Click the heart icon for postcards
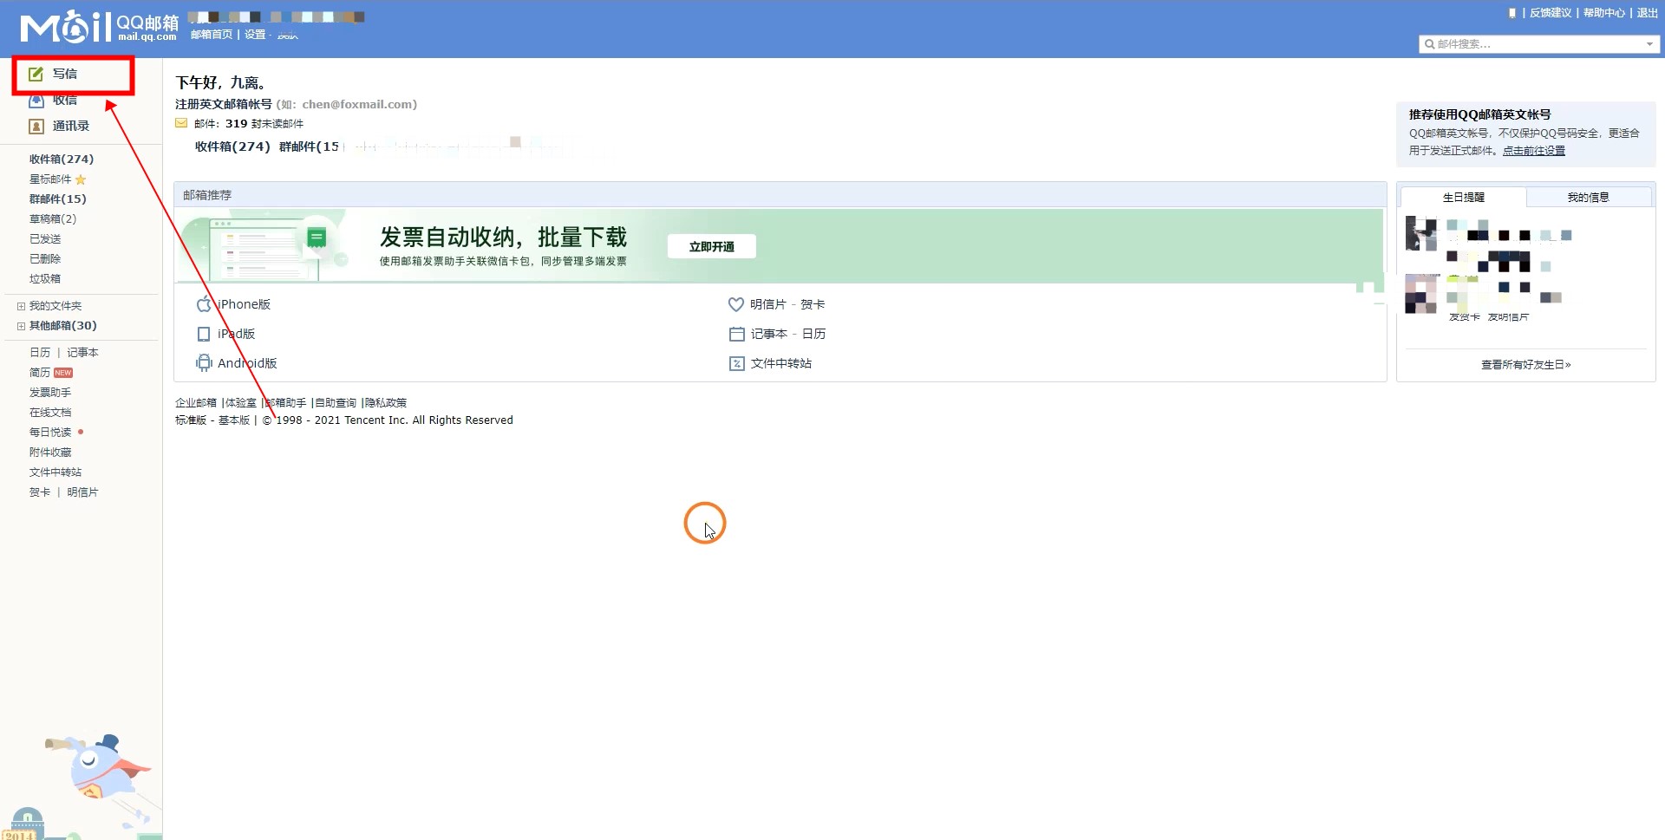This screenshot has width=1665, height=840. (735, 304)
